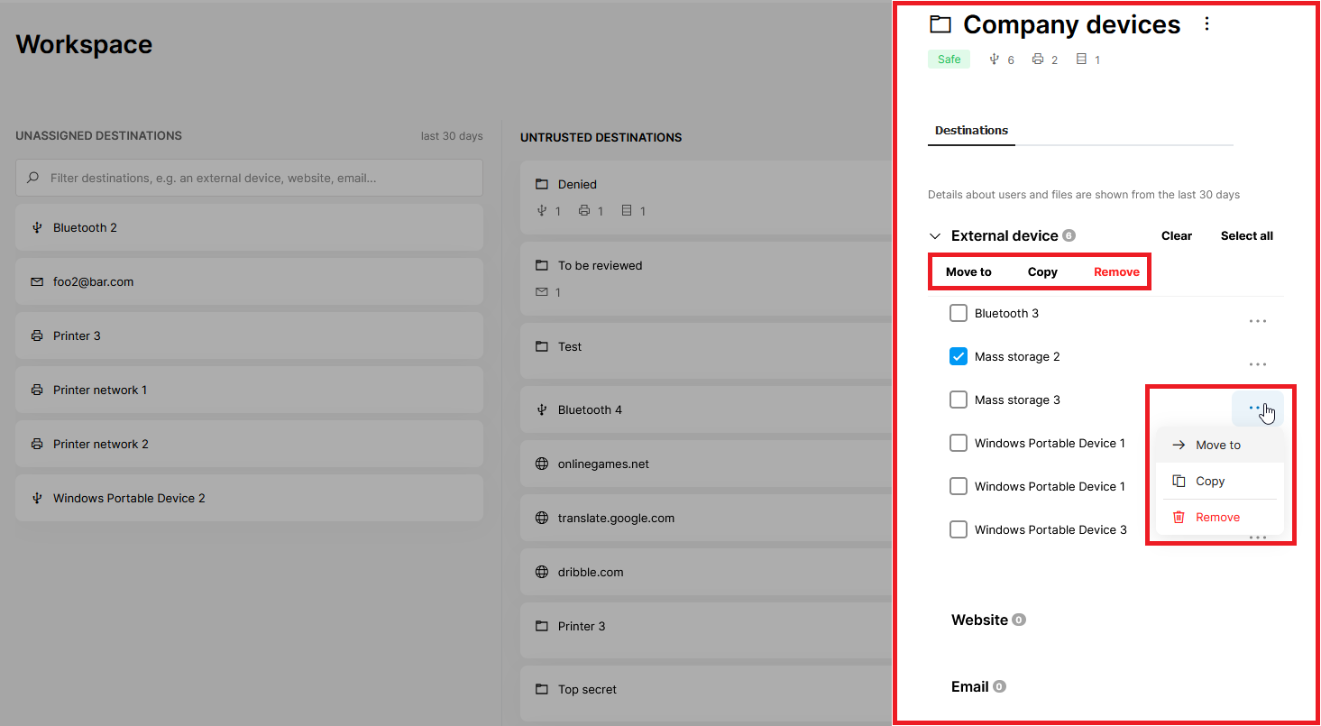Collapse the External device section
Viewport: 1321px width, 726px height.
(935, 236)
